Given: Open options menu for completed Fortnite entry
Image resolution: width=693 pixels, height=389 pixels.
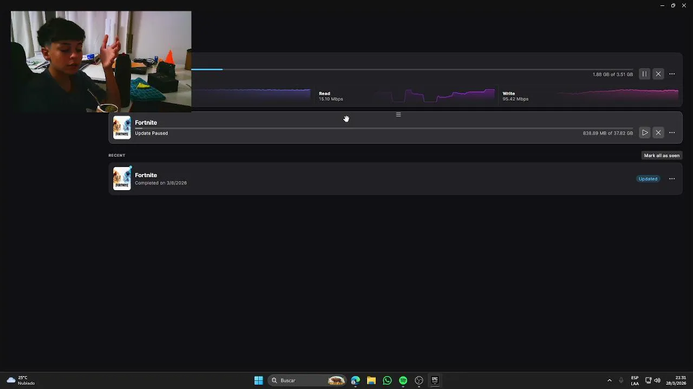Looking at the screenshot, I should 672,179.
